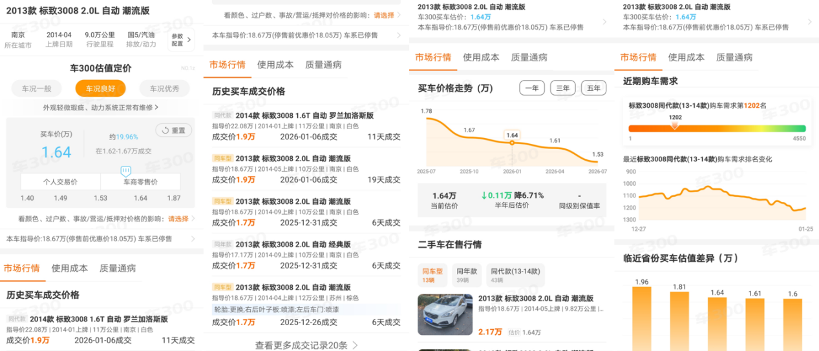Click the 约19.96% percentage text
819x351 pixels.
pos(123,137)
